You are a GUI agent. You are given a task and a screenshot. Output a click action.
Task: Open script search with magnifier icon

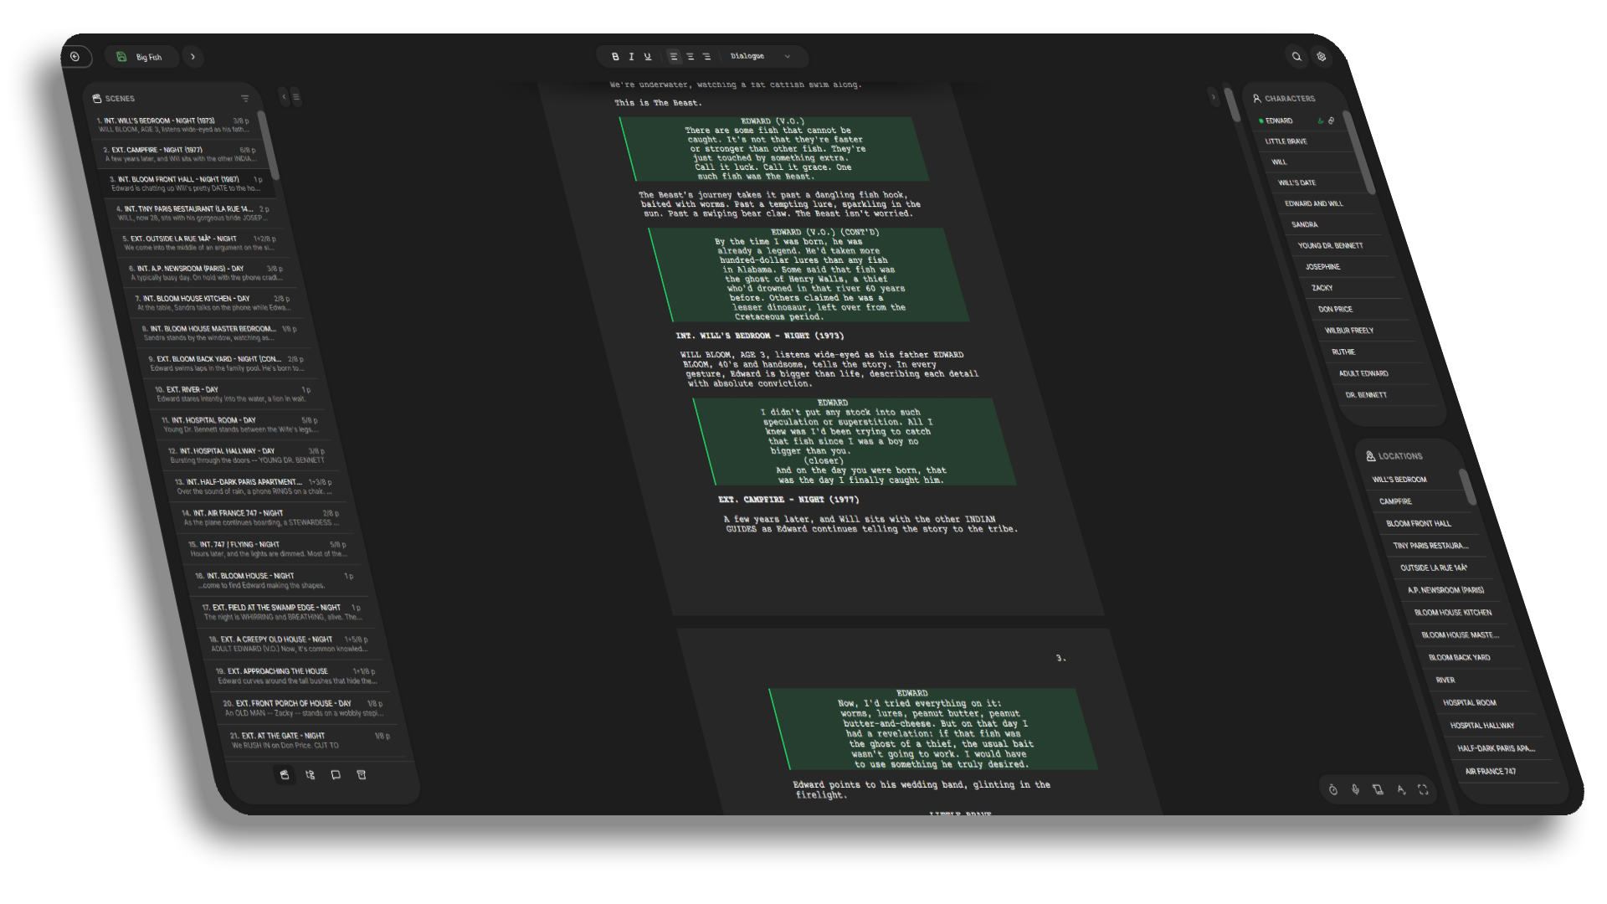point(1296,57)
